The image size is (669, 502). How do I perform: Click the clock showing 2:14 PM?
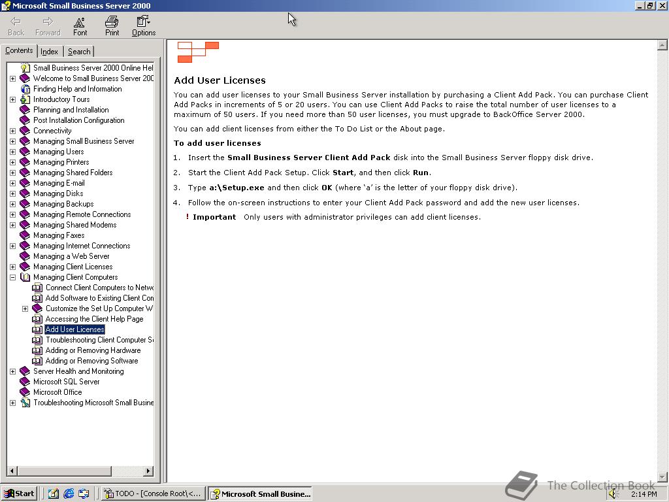(644, 494)
